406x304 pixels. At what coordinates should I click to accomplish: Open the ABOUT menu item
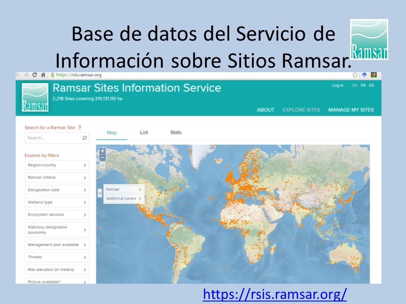266,110
